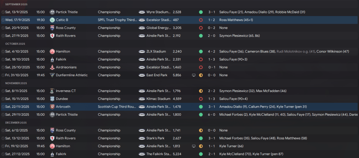Click the Celtic B club badge
359x158 pixels.
(x=52, y=20)
